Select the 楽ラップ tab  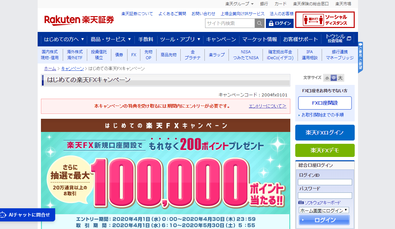pyautogui.click(x=217, y=55)
